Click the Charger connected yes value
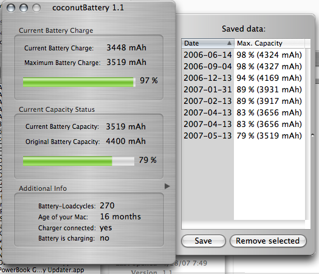The width and height of the screenshot is (319, 274). 106,228
